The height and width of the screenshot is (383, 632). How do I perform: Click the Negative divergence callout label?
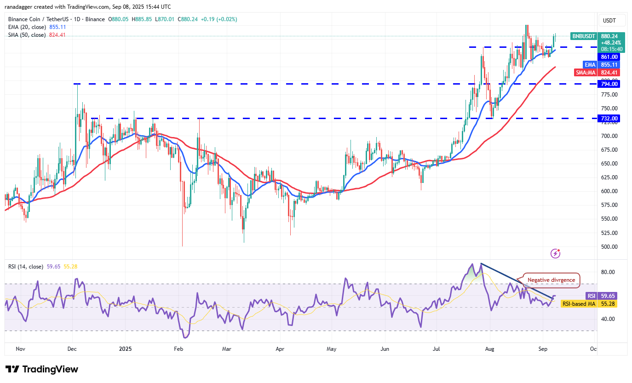tap(552, 280)
